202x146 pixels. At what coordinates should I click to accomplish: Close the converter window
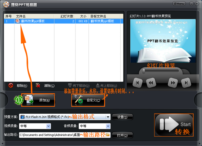197,4
